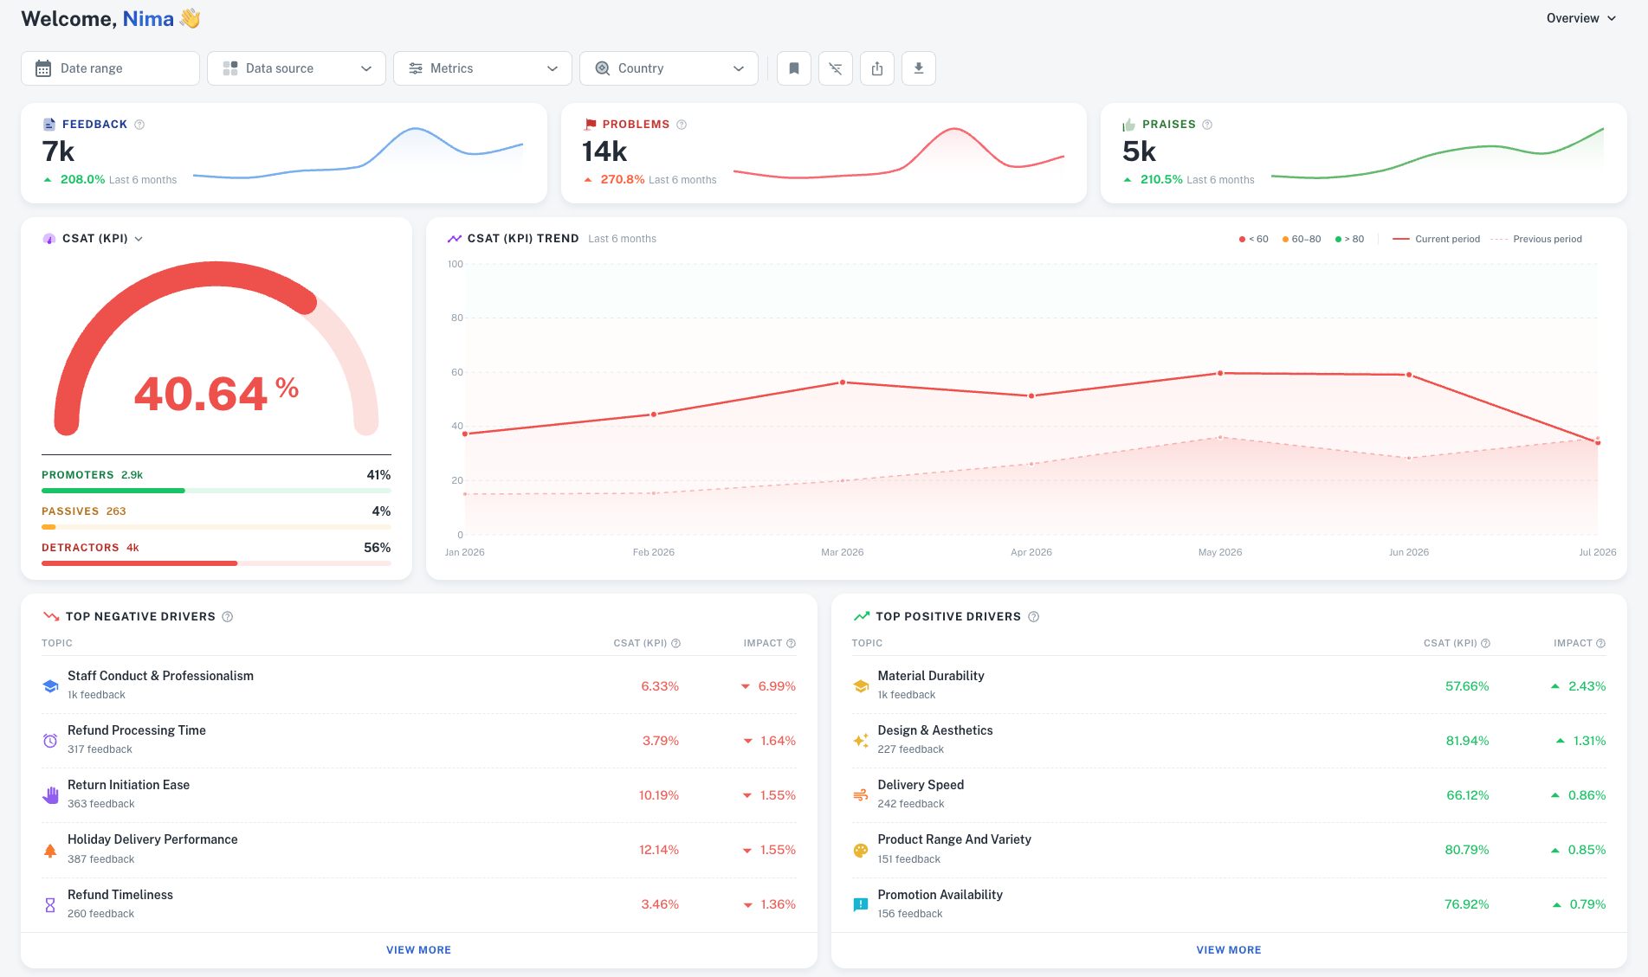This screenshot has height=977, width=1648.
Task: Click the help icon by Top Positive Drivers
Action: point(1033,617)
